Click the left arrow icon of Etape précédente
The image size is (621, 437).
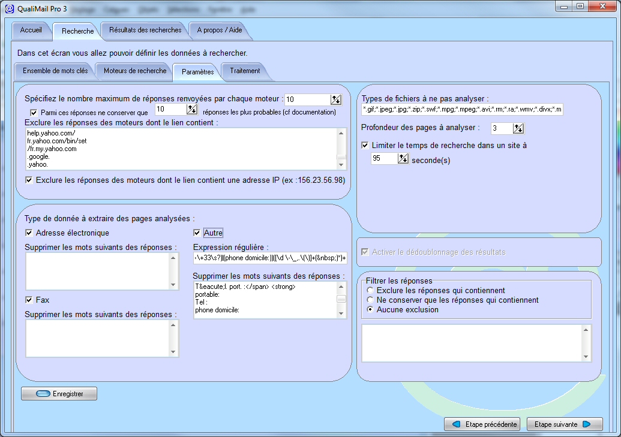pos(456,424)
